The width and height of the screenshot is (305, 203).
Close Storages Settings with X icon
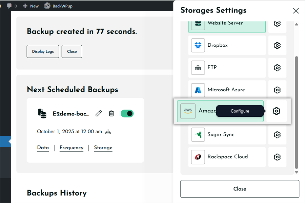(x=296, y=11)
